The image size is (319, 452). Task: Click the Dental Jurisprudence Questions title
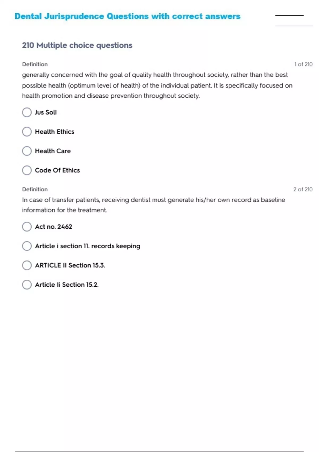[x=127, y=16]
